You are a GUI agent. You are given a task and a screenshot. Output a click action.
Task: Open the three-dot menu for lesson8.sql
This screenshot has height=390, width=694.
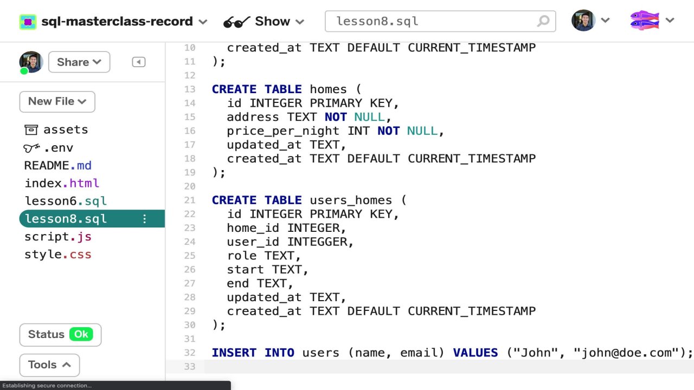pos(145,219)
